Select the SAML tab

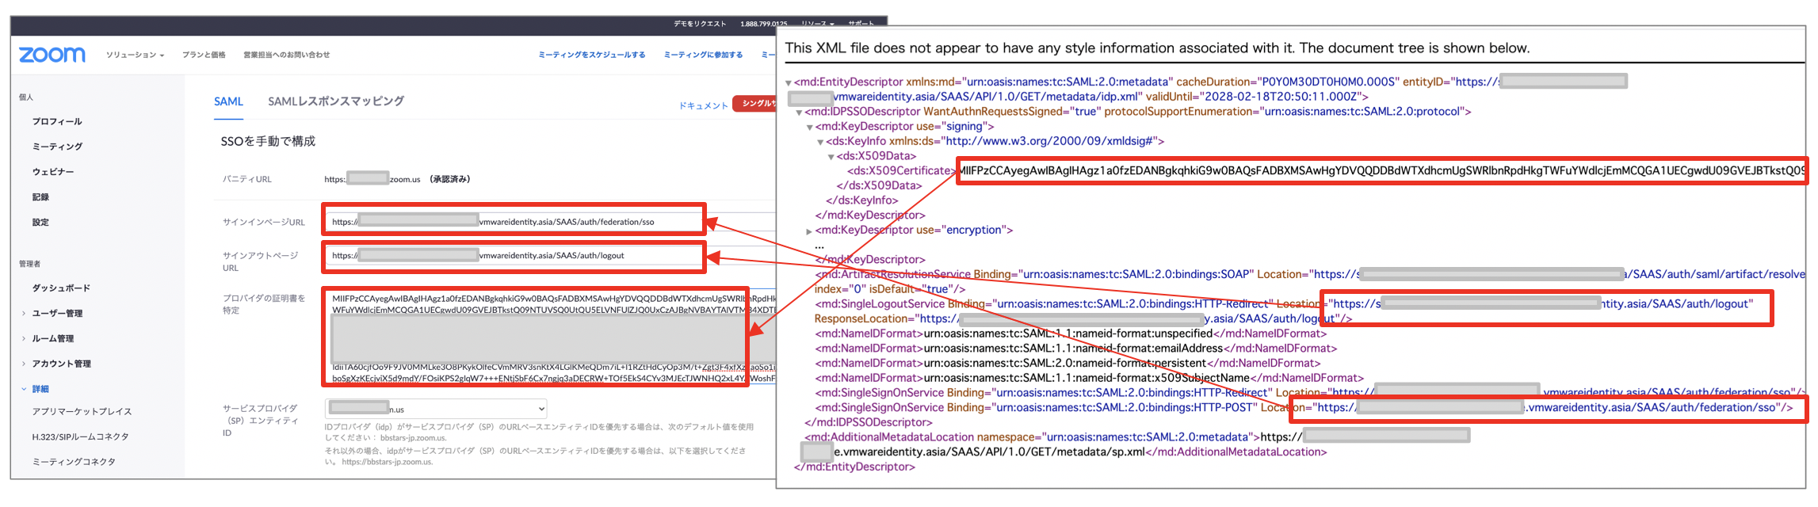[x=228, y=101]
